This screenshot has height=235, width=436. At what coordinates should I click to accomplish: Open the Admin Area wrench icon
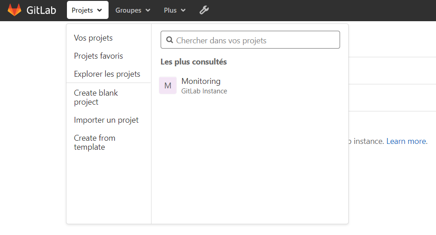click(x=204, y=10)
